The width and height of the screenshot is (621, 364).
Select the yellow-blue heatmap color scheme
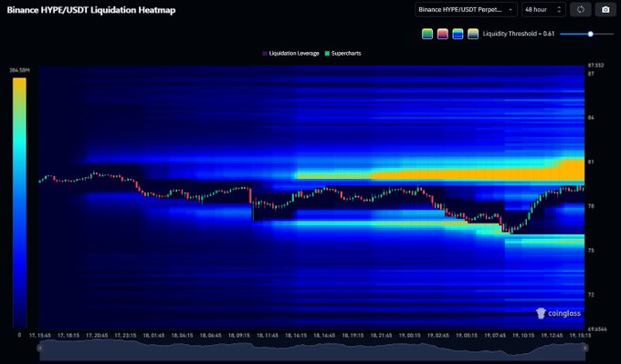pos(473,34)
